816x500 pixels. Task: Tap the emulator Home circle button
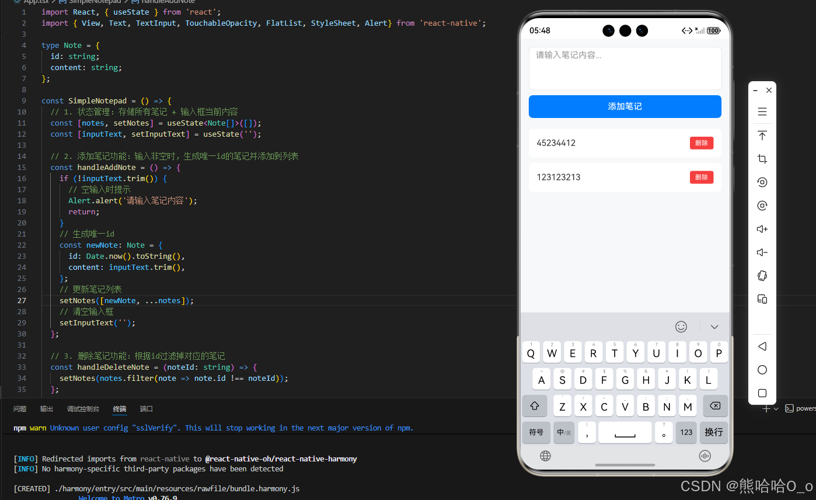(762, 370)
